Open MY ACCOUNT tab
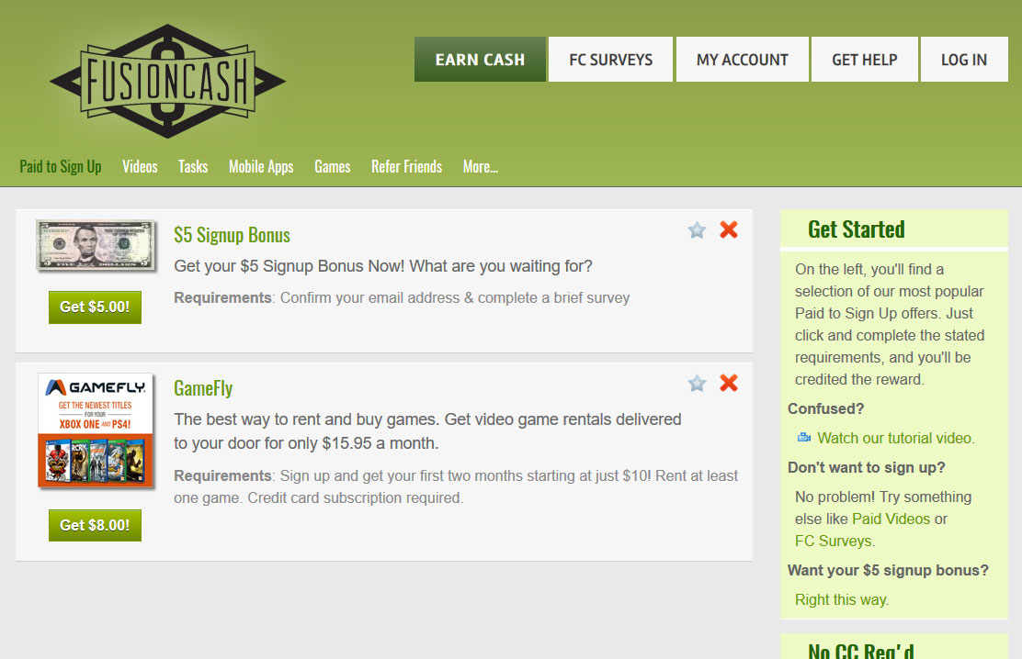This screenshot has height=659, width=1022. click(x=743, y=60)
